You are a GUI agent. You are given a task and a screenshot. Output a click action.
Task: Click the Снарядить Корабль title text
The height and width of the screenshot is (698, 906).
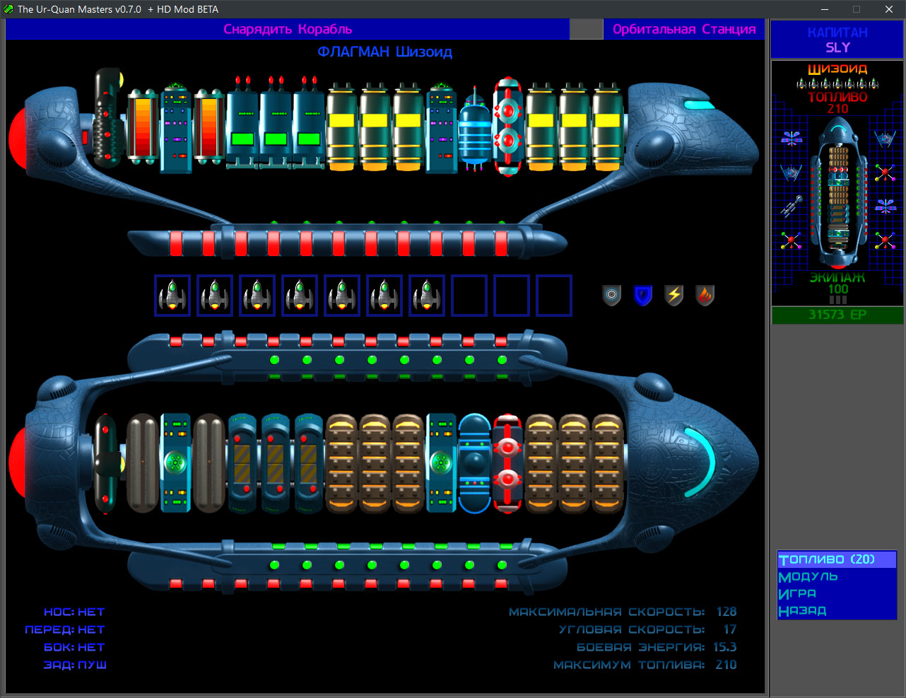click(288, 29)
